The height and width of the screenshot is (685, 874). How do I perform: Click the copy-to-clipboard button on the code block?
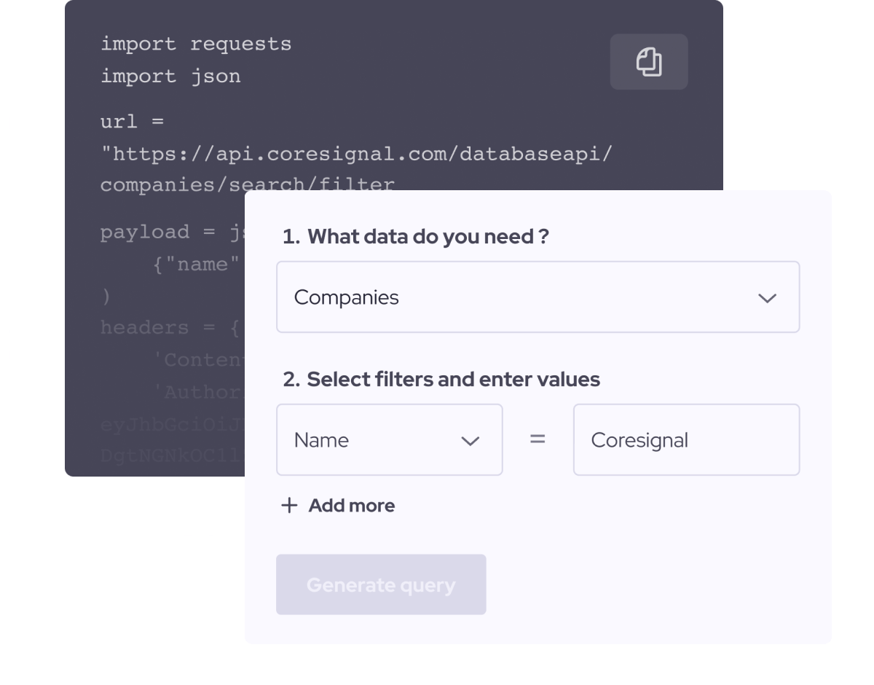click(648, 62)
